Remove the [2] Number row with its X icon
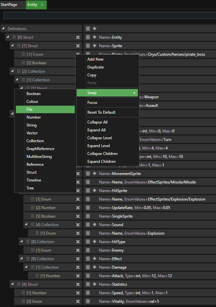The image size is (216, 307). point(78,208)
